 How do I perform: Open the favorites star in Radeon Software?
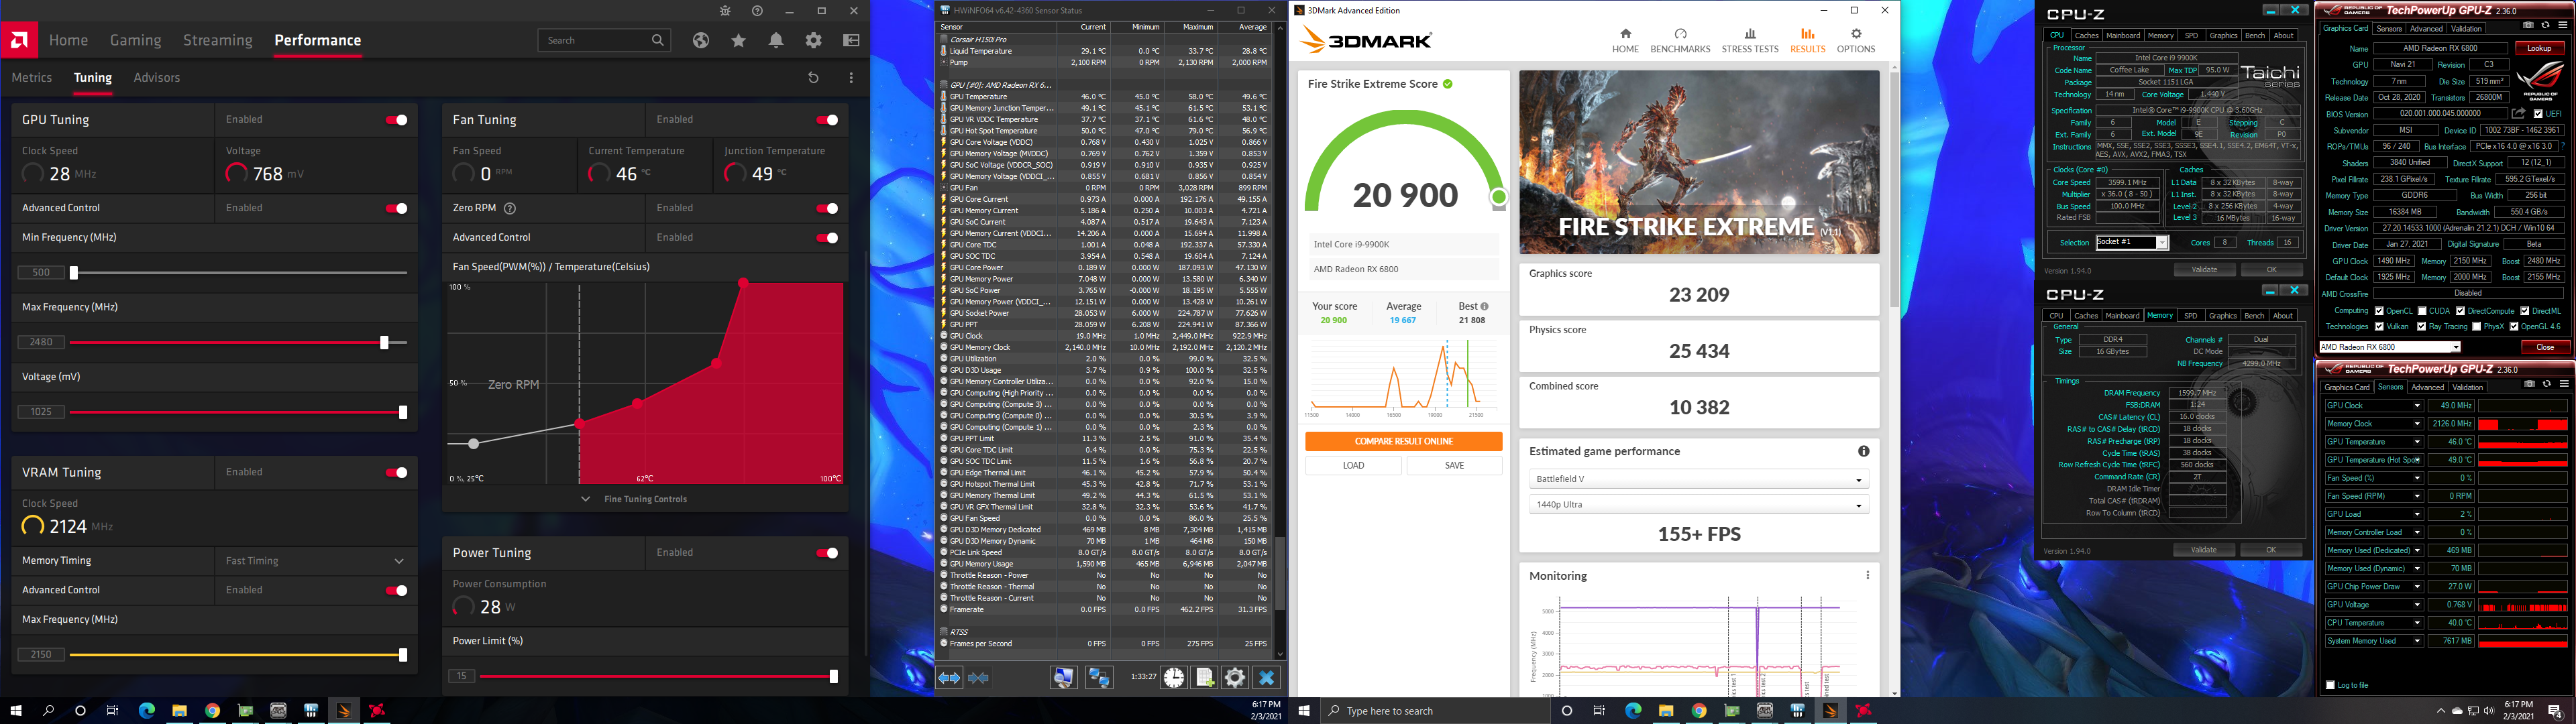pos(738,40)
